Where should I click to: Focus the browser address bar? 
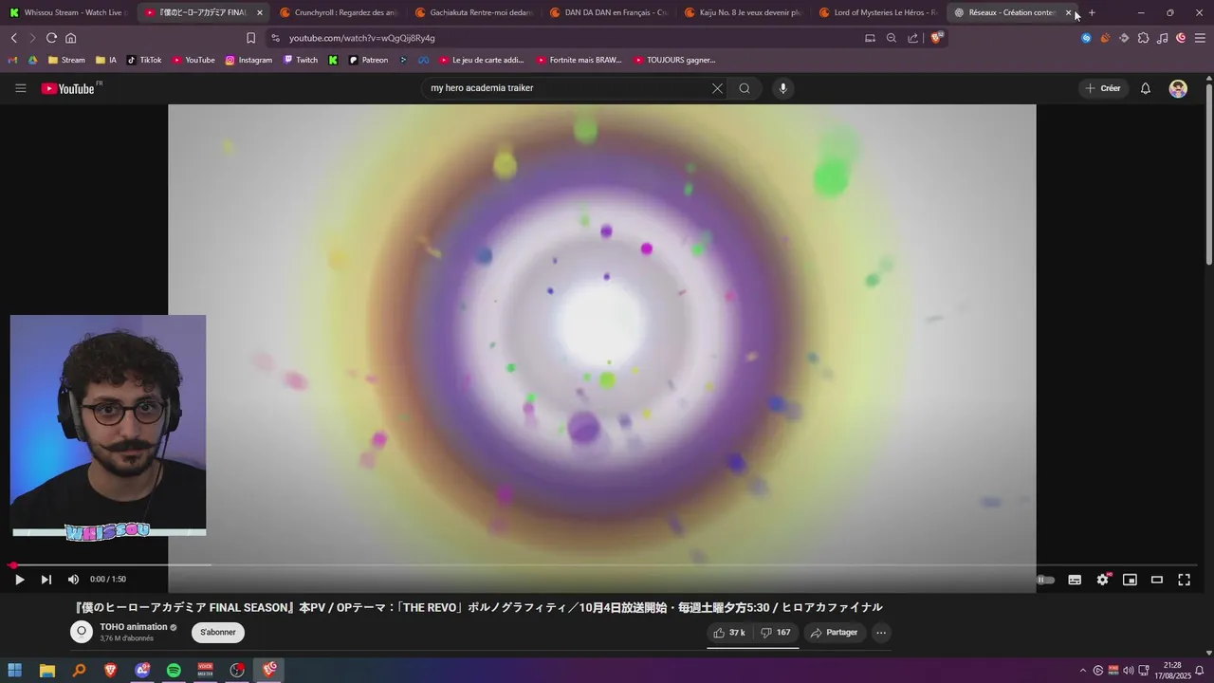point(569,38)
